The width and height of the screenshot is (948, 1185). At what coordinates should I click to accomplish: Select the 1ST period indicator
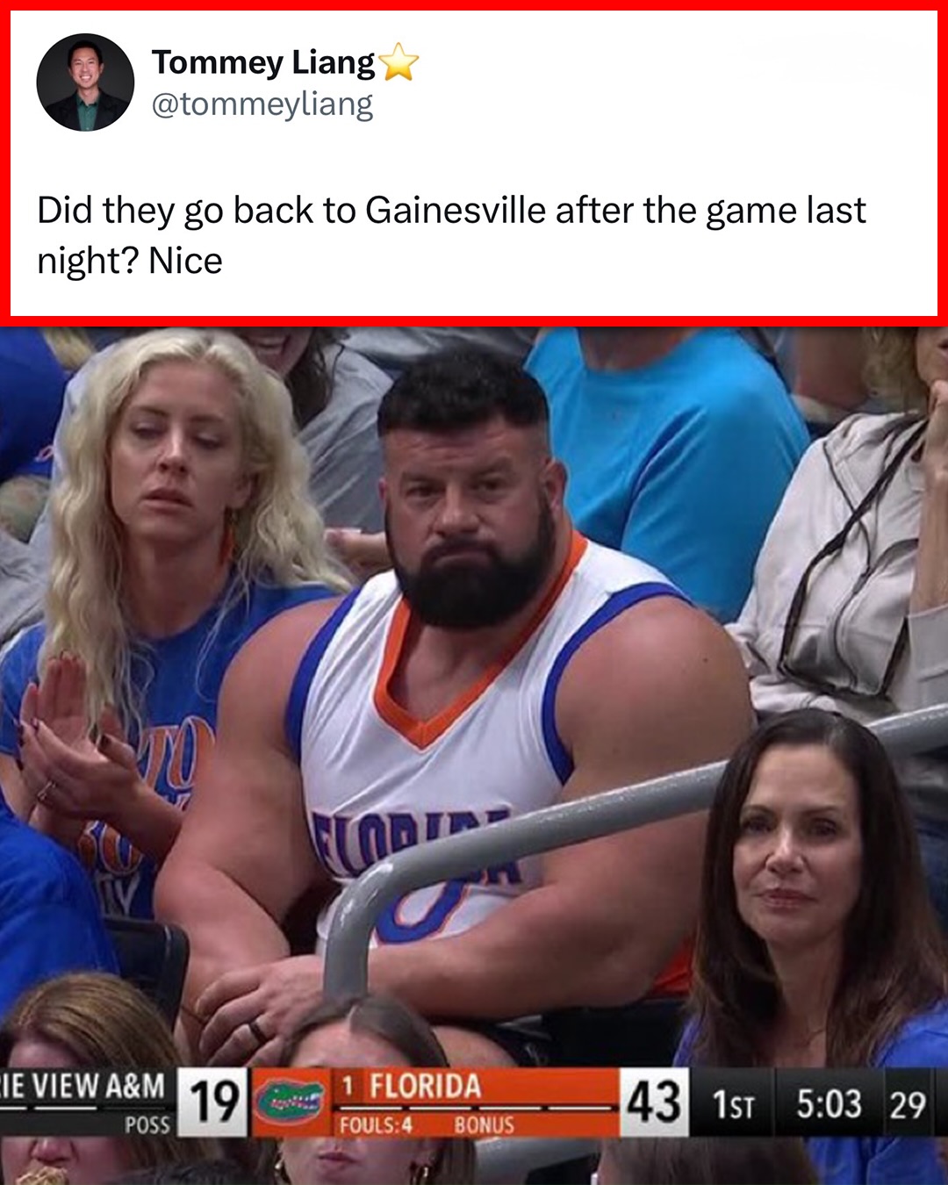(x=733, y=1104)
